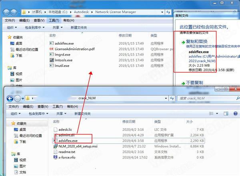Open the 文件(F) menu in lower window
The width and height of the screenshot is (240, 176).
point(14,107)
